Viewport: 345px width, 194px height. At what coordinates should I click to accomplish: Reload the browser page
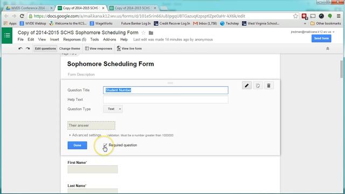(22, 16)
